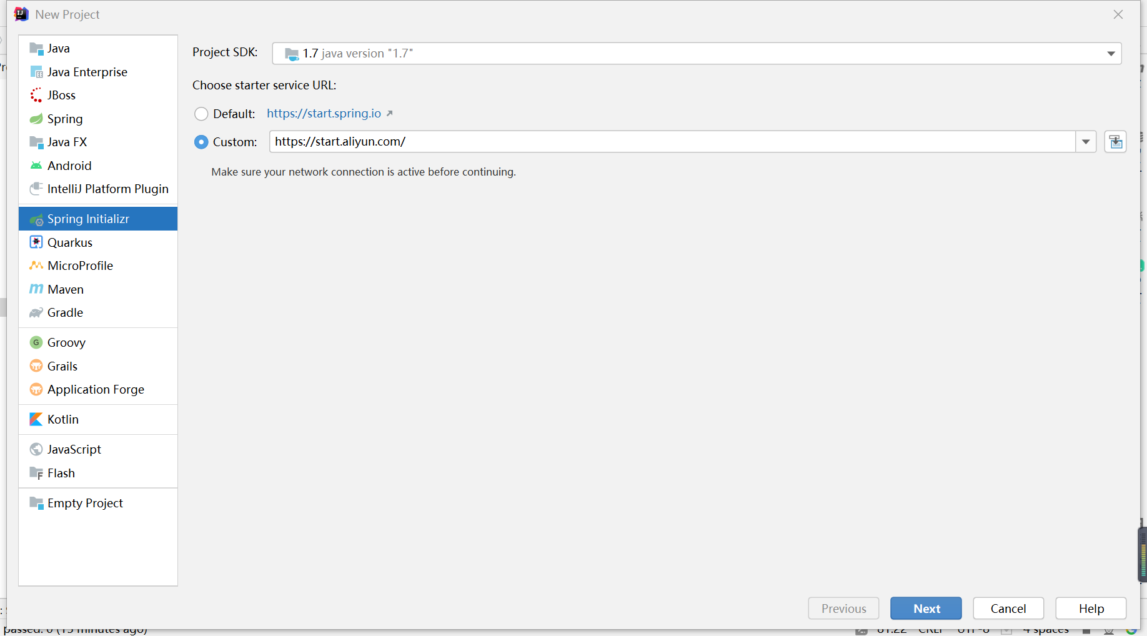
Task: Open the IntelliJ Platform Plugin generator
Action: pyautogui.click(x=107, y=189)
